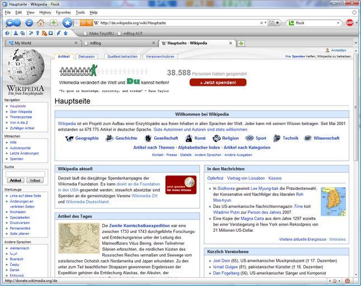Image resolution: width=361 pixels, height=286 pixels.
Task: Open the Zweite Kamtschatkaexpedition article link
Action: [139, 226]
